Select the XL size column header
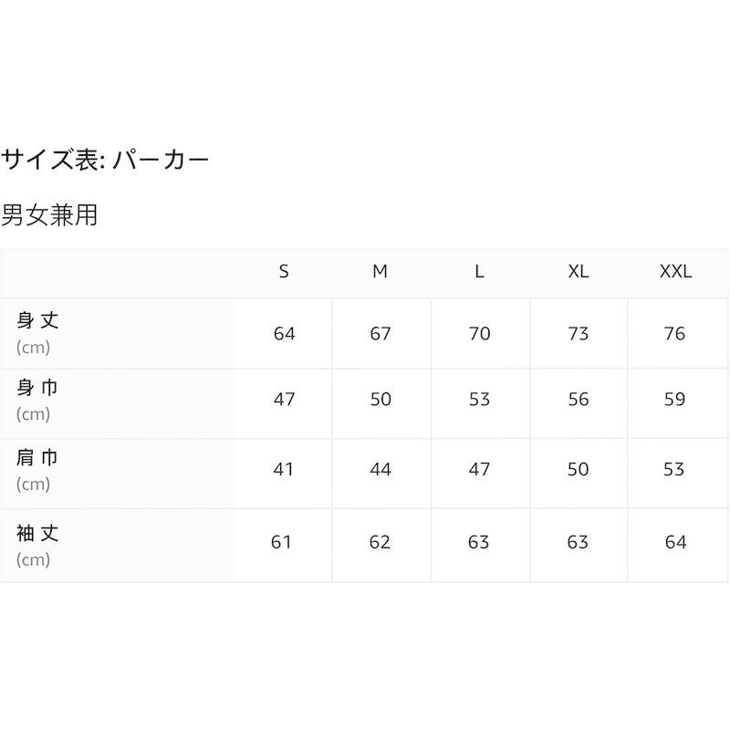This screenshot has height=730, width=730. point(579,272)
